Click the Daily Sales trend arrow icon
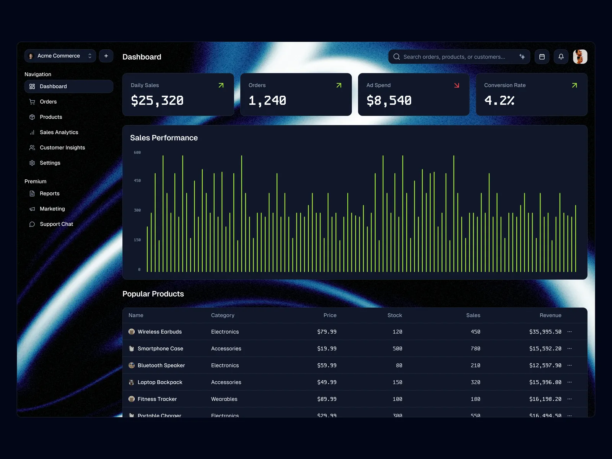This screenshot has height=459, width=612. (221, 85)
